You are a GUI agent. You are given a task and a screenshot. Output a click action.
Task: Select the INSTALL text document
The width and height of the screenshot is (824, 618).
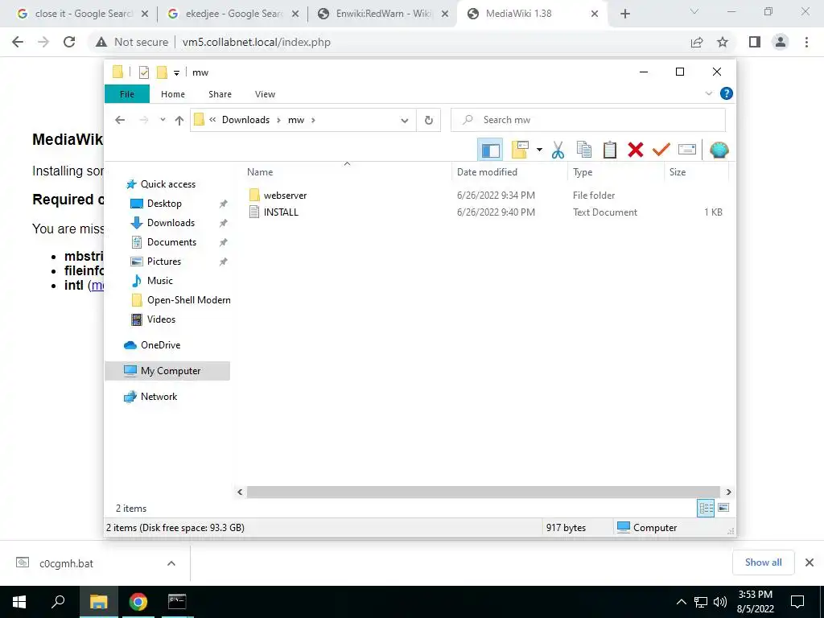[x=281, y=212]
